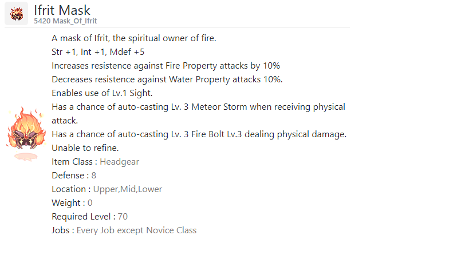The width and height of the screenshot is (469, 263).
Task: Click the Fire Bolt auto-cast description
Action: click(x=199, y=134)
